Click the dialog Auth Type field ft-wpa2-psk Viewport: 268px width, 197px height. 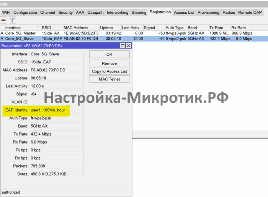(57, 118)
